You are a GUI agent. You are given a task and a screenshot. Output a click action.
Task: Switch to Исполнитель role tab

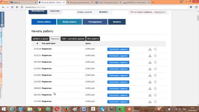[x=38, y=12]
